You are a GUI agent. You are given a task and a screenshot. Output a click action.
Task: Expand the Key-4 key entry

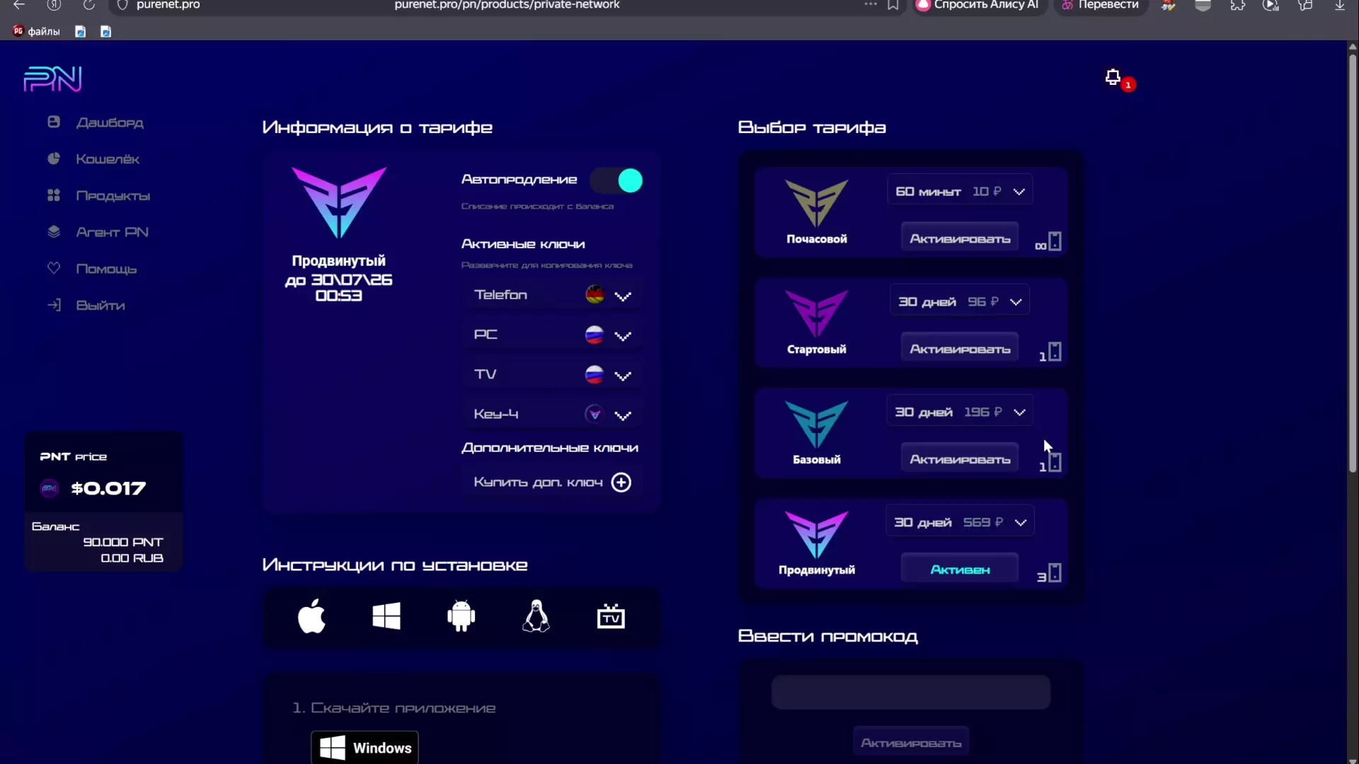[x=623, y=415]
